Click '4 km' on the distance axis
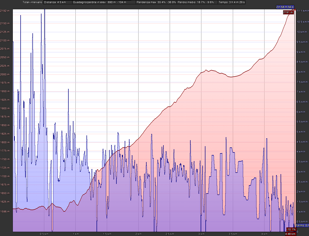Viewport: 309px width, 236px height. point(264,234)
